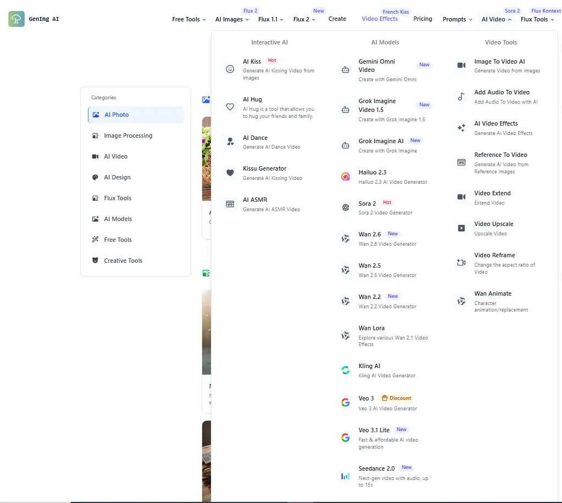Image resolution: width=562 pixels, height=503 pixels.
Task: Click the Kling AI colorful ring icon
Action: click(x=346, y=370)
